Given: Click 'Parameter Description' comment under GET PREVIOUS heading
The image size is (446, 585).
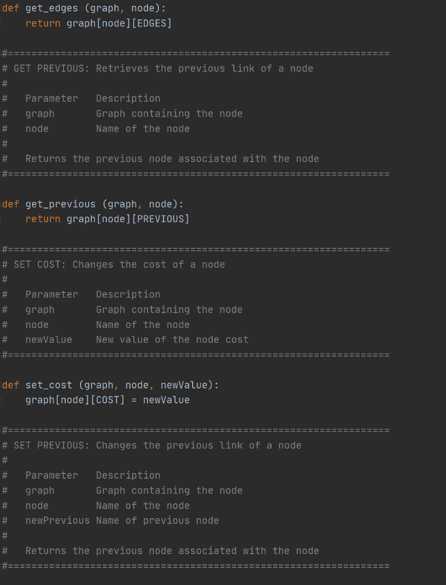Looking at the screenshot, I should (x=93, y=98).
